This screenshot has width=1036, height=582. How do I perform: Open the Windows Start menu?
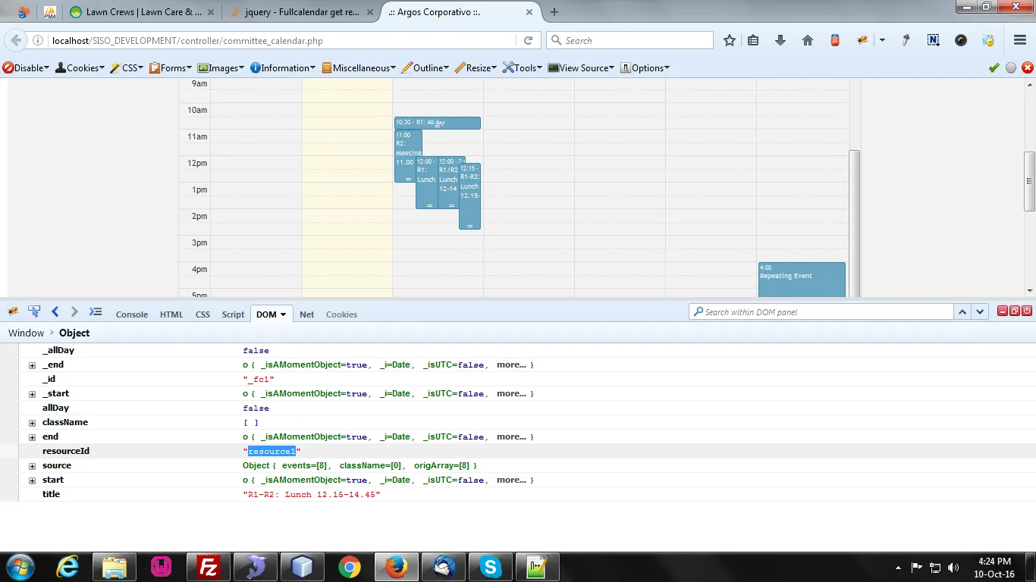[x=19, y=567]
